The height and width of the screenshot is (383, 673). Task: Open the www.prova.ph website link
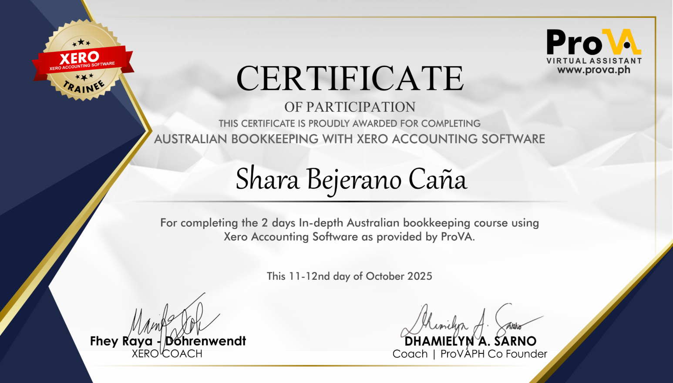coord(593,71)
